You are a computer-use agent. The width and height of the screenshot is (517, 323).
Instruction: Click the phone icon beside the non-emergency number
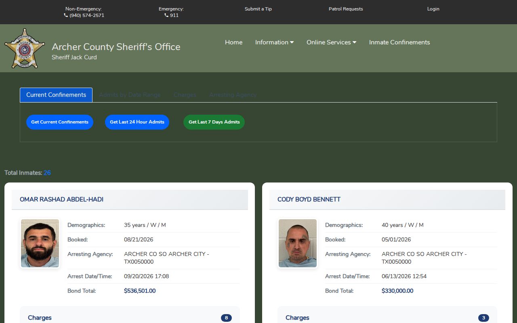click(66, 15)
